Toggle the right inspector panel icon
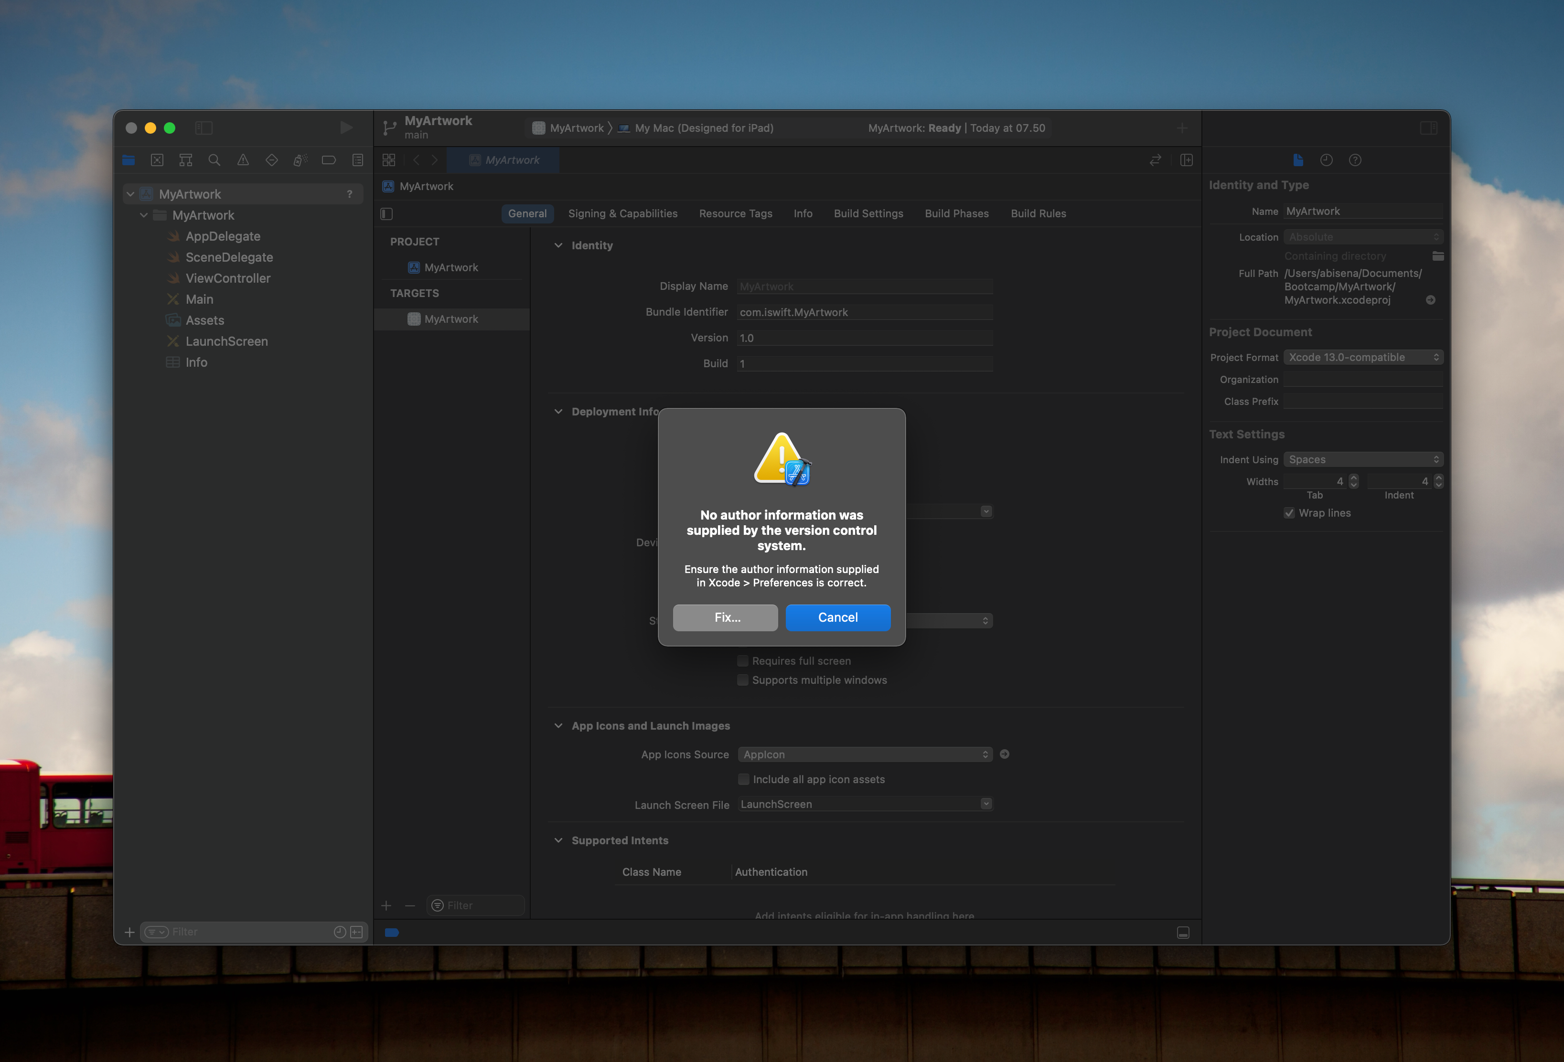The width and height of the screenshot is (1564, 1062). 1429,128
